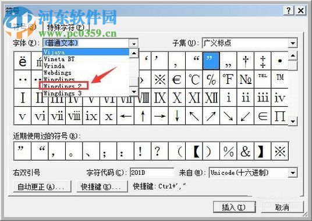Screen dimensions: 312x221
Task: Pick ampersand & from recently used symbols
Action: [x=246, y=151]
